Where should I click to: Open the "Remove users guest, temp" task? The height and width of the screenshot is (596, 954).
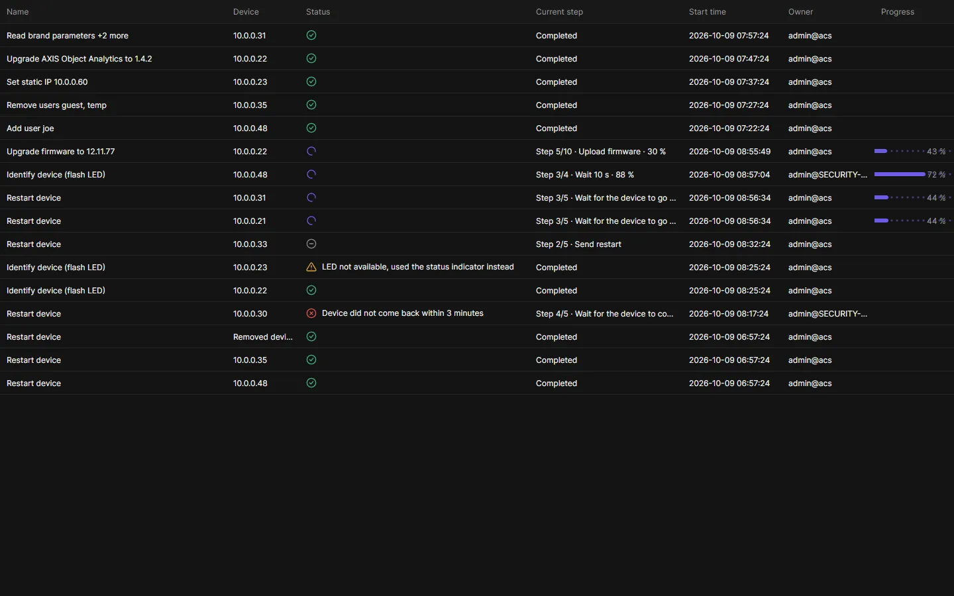56,105
